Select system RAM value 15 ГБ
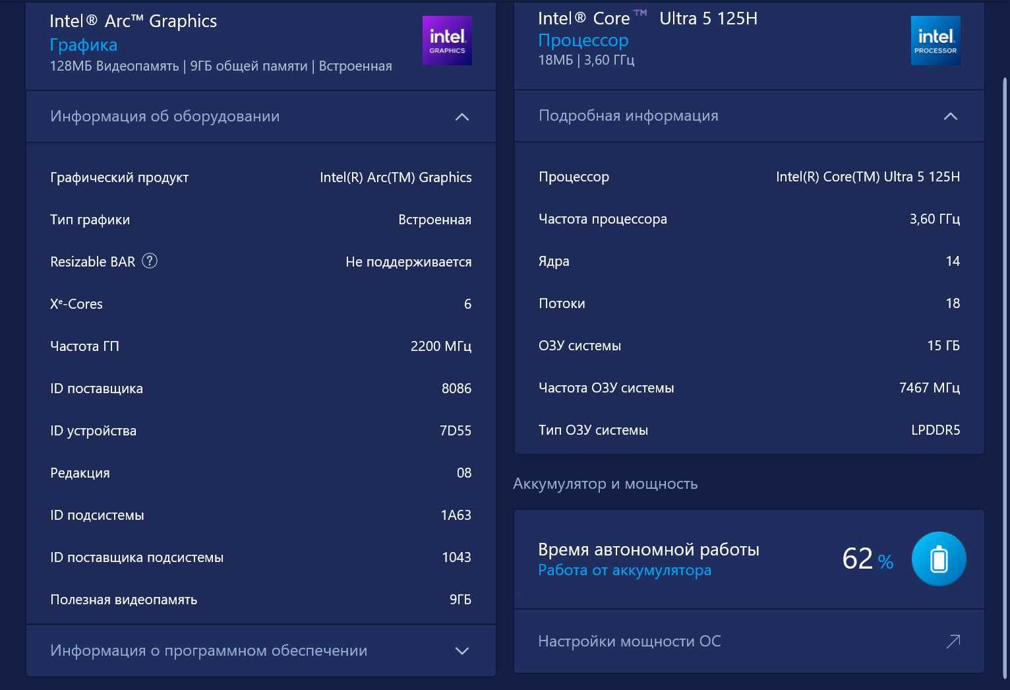This screenshot has height=690, width=1010. click(943, 346)
